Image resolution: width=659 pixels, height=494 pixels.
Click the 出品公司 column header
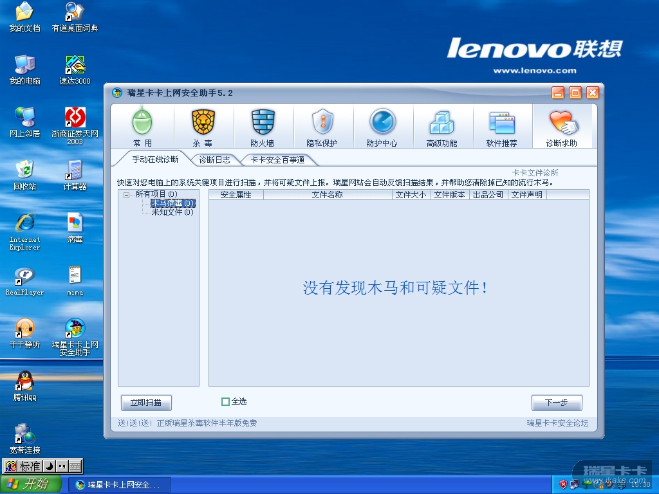[x=488, y=195]
